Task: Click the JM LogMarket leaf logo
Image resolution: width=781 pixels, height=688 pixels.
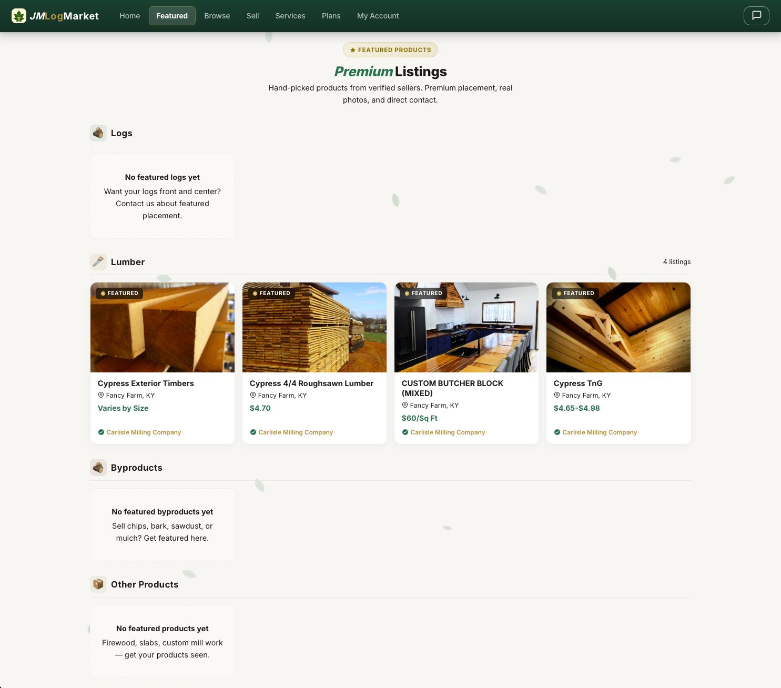Action: coord(19,16)
